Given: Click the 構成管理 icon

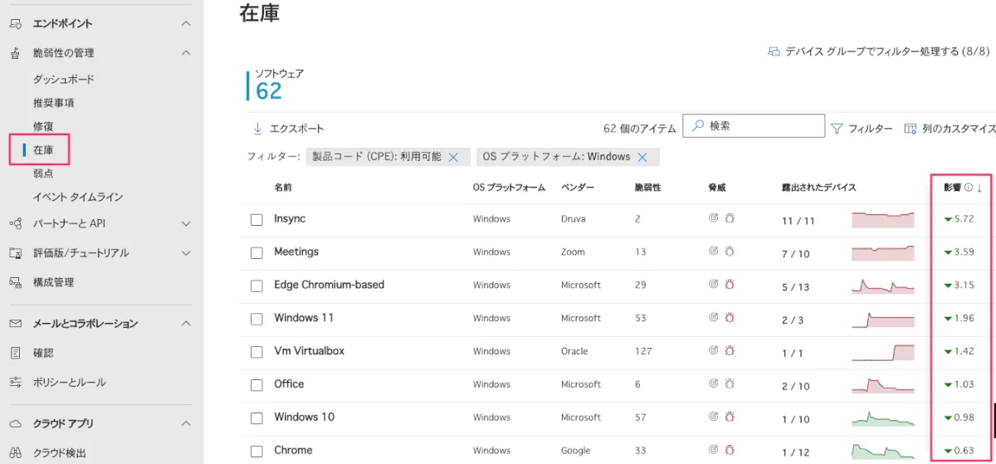Looking at the screenshot, I should click(x=15, y=283).
